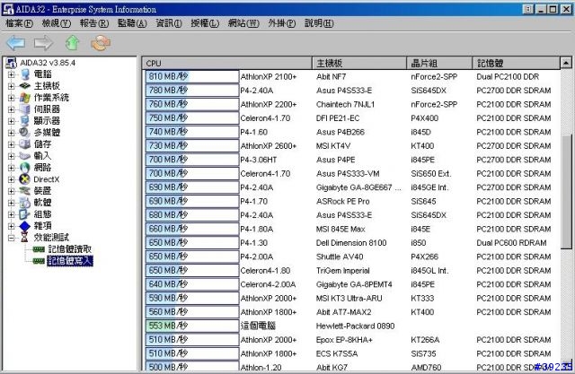
Task: Open the 資訊(I) menu
Action: 169,23
